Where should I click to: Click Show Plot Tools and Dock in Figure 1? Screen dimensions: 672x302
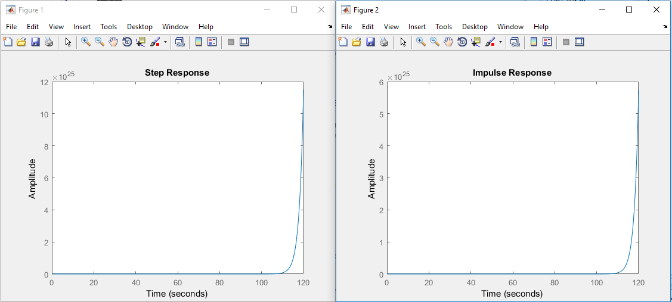[244, 42]
